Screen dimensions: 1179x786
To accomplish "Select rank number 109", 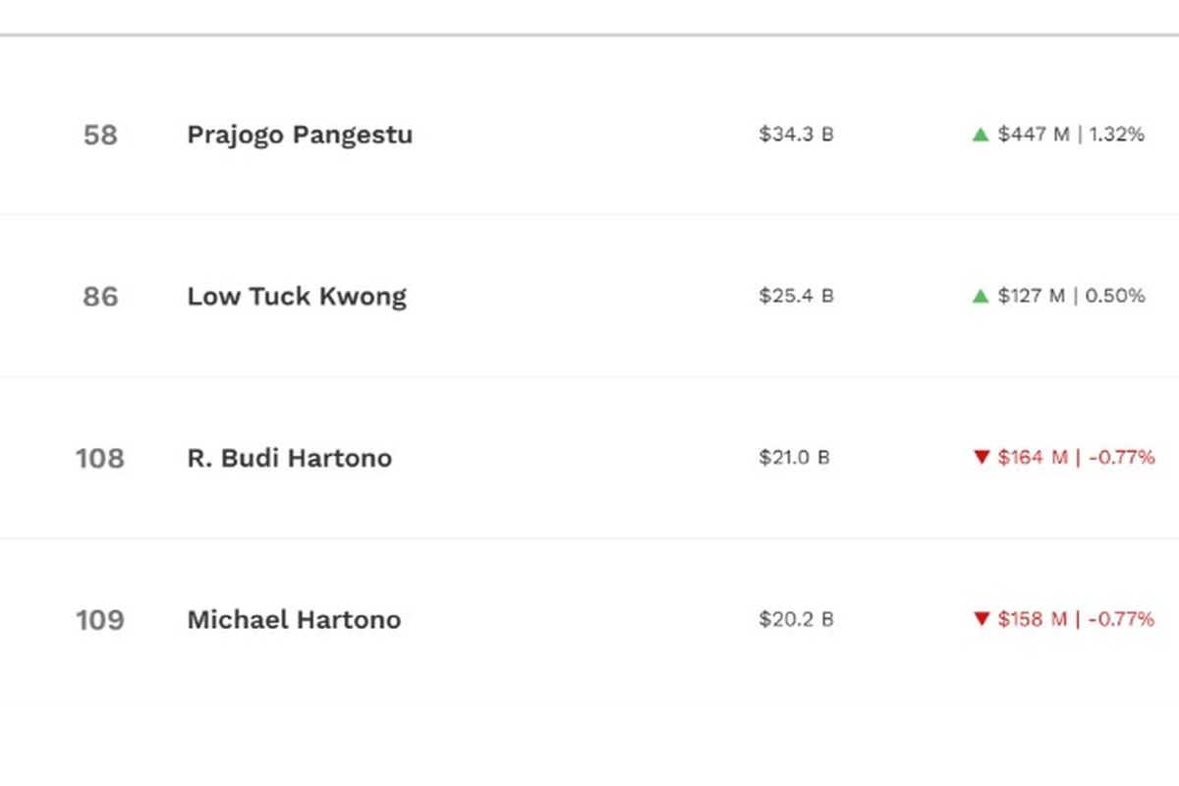I will 100,620.
